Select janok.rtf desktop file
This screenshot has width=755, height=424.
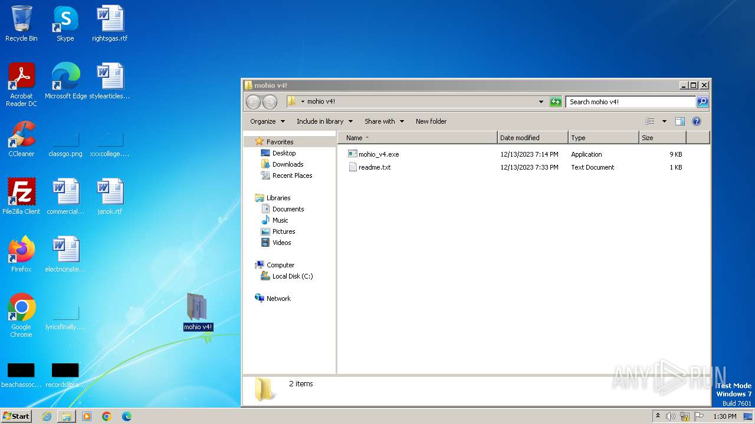click(x=110, y=196)
